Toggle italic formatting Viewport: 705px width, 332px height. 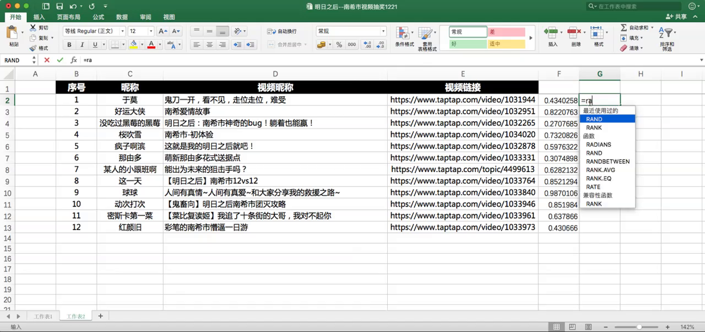click(82, 45)
